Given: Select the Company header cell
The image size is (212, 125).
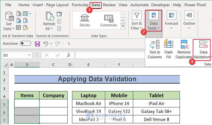Looking at the screenshot, I should [x=53, y=95].
